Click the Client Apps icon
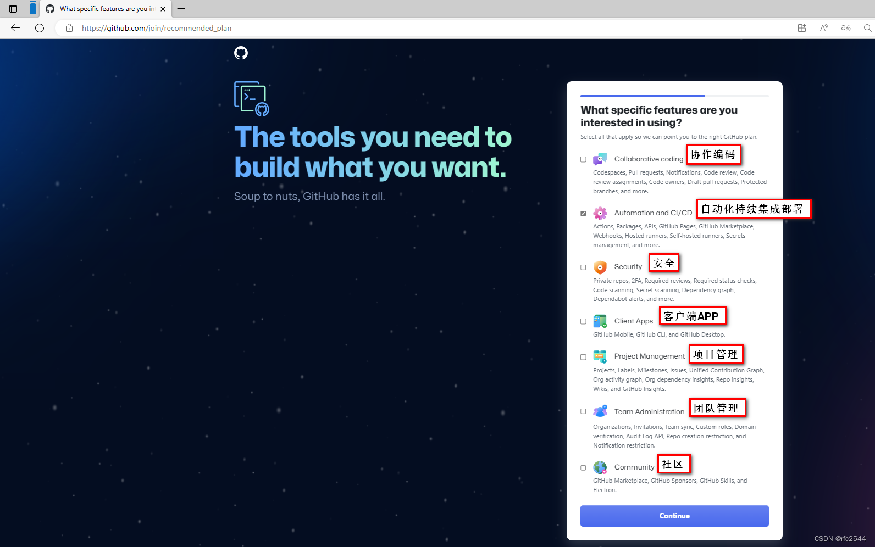 (x=600, y=321)
